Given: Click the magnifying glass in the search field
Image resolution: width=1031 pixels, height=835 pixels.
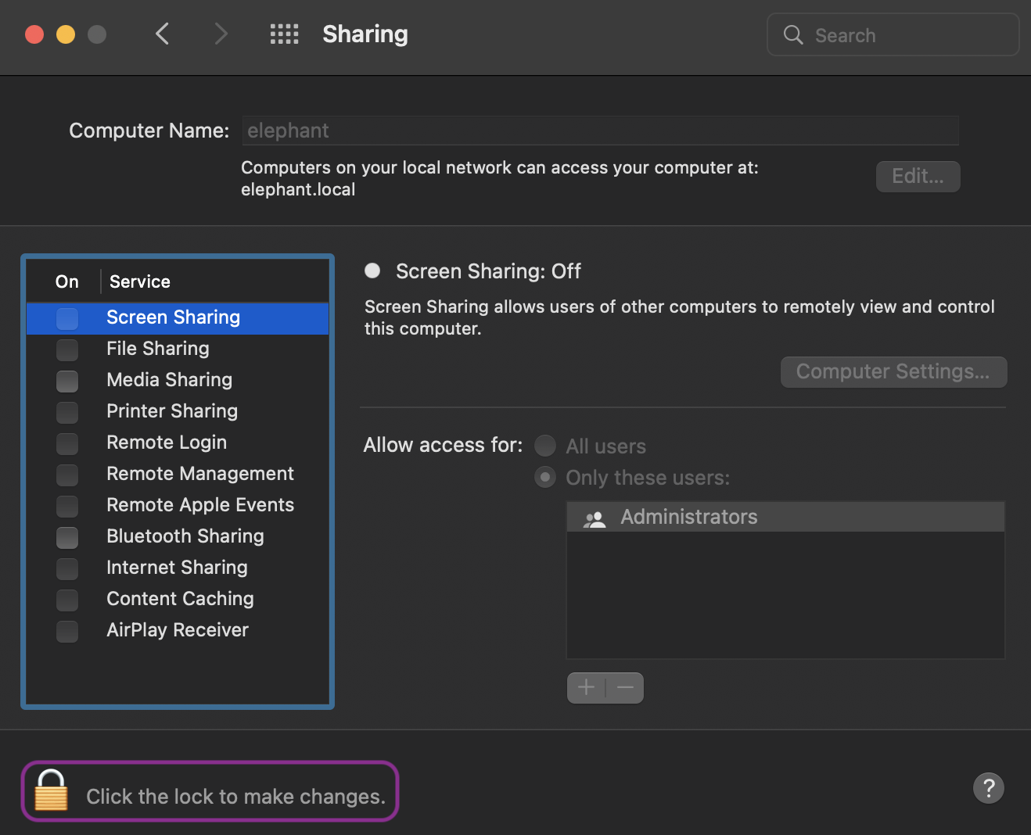Looking at the screenshot, I should (x=792, y=35).
